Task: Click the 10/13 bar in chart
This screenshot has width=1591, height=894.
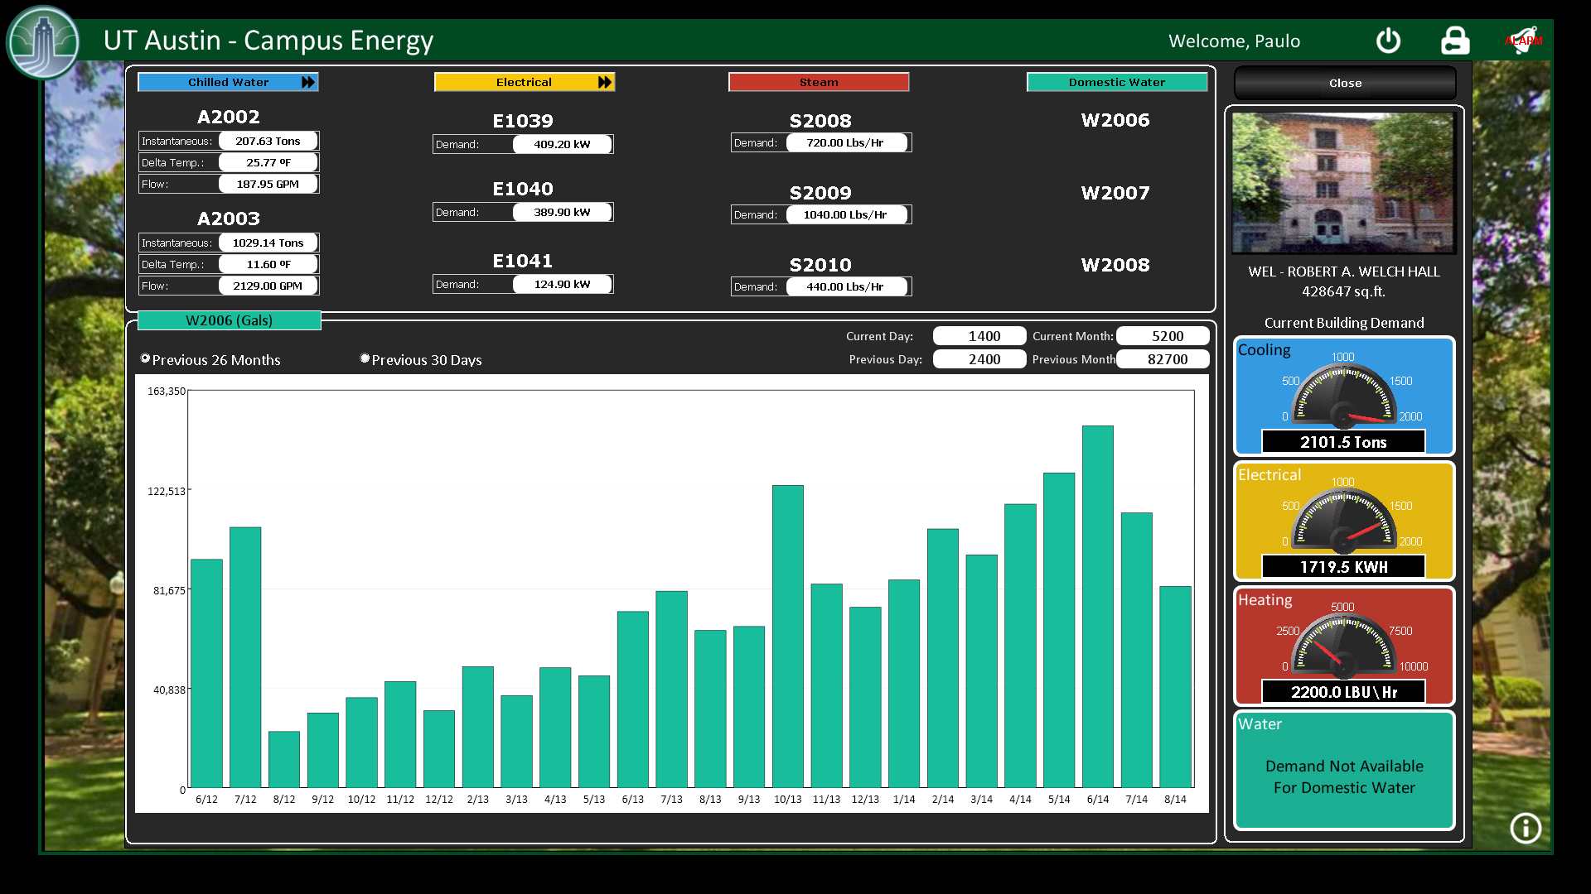Action: pos(788,636)
